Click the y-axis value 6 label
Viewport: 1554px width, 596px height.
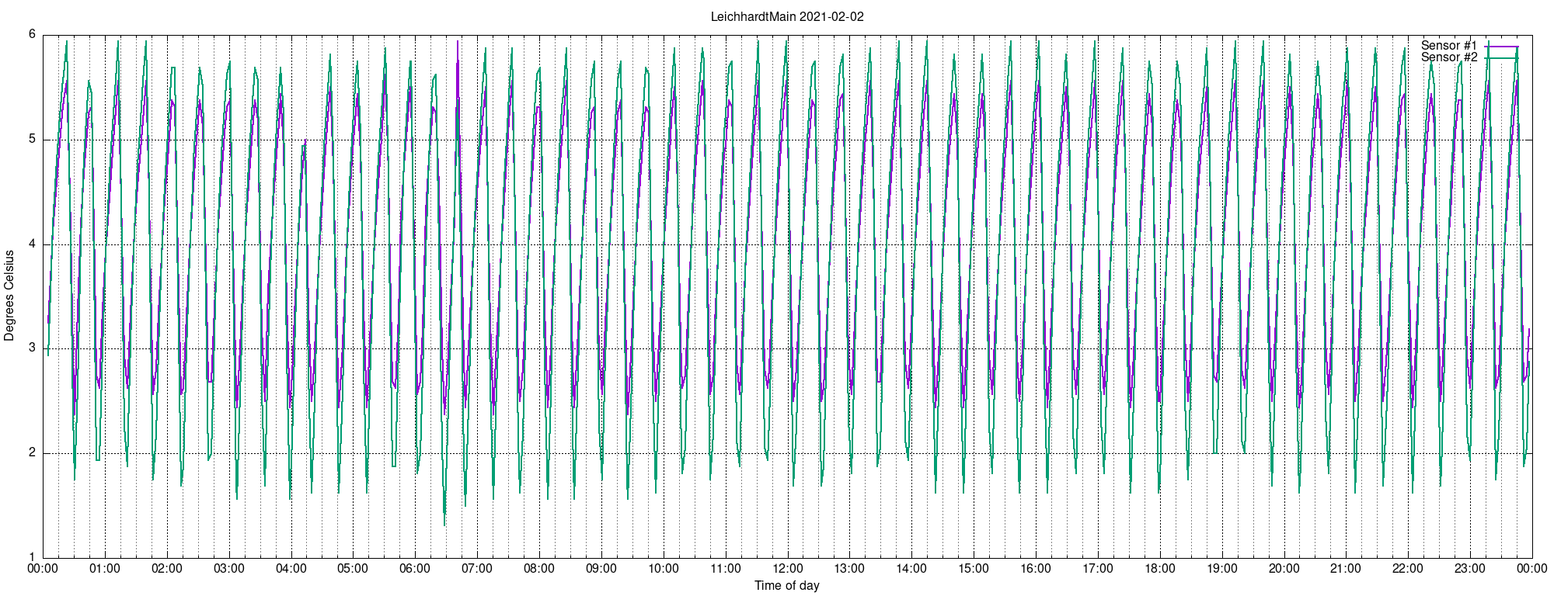(33, 34)
